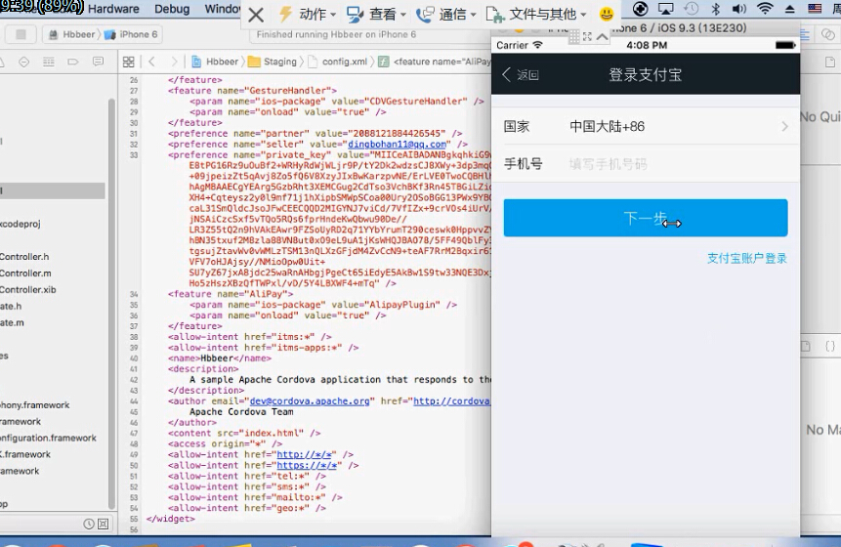This screenshot has height=547, width=841.
Task: Select Controller.xib file in navigator
Action: (x=27, y=290)
